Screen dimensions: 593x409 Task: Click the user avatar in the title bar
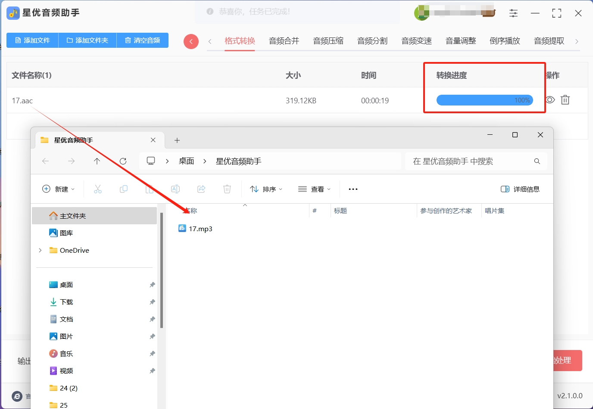[x=421, y=13]
